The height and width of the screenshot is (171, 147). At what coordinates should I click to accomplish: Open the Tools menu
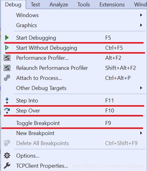click(84, 5)
